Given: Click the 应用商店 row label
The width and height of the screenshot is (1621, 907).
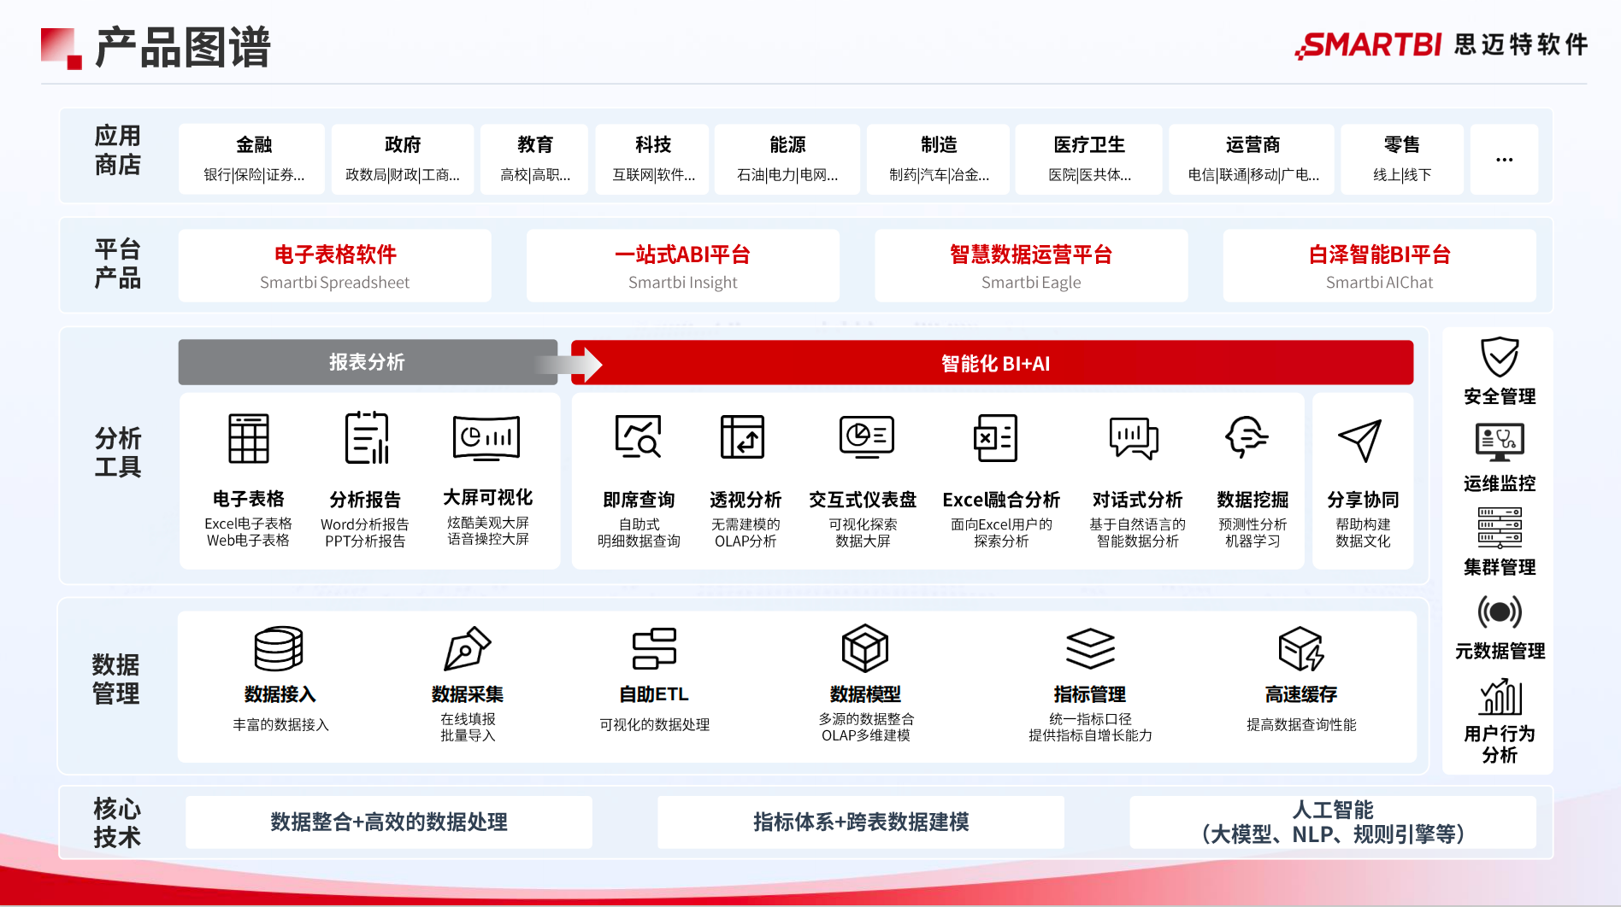Looking at the screenshot, I should tap(117, 150).
